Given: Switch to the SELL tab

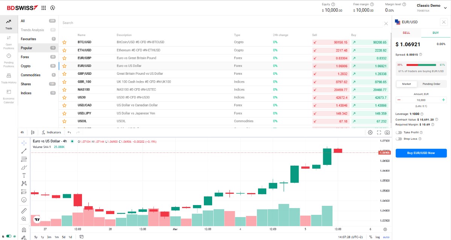Looking at the screenshot, I should (x=406, y=33).
